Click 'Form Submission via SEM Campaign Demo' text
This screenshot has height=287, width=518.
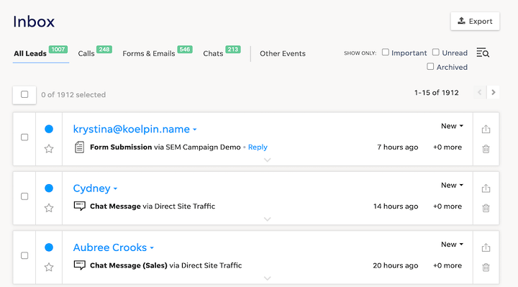coord(165,147)
